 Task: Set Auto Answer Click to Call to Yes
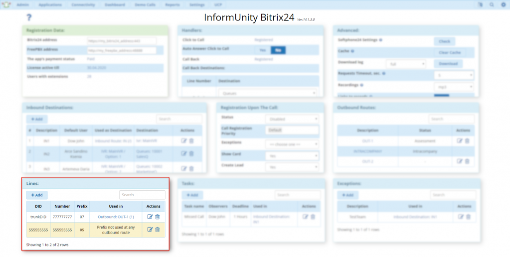263,50
